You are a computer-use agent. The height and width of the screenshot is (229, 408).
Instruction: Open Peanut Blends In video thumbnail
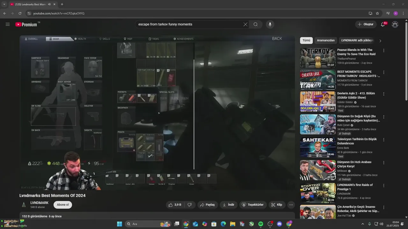pyautogui.click(x=318, y=58)
